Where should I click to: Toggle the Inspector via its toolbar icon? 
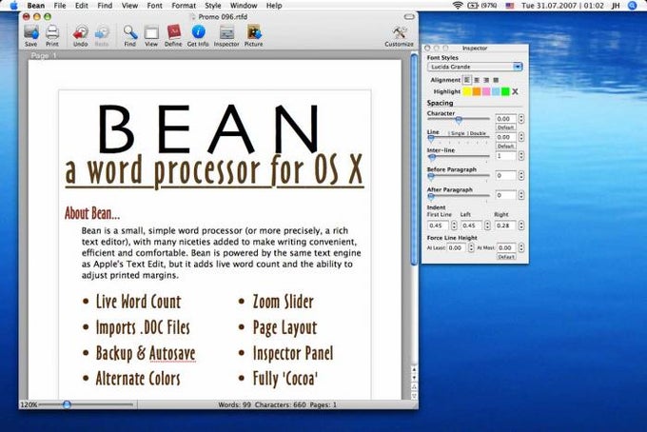point(226,32)
